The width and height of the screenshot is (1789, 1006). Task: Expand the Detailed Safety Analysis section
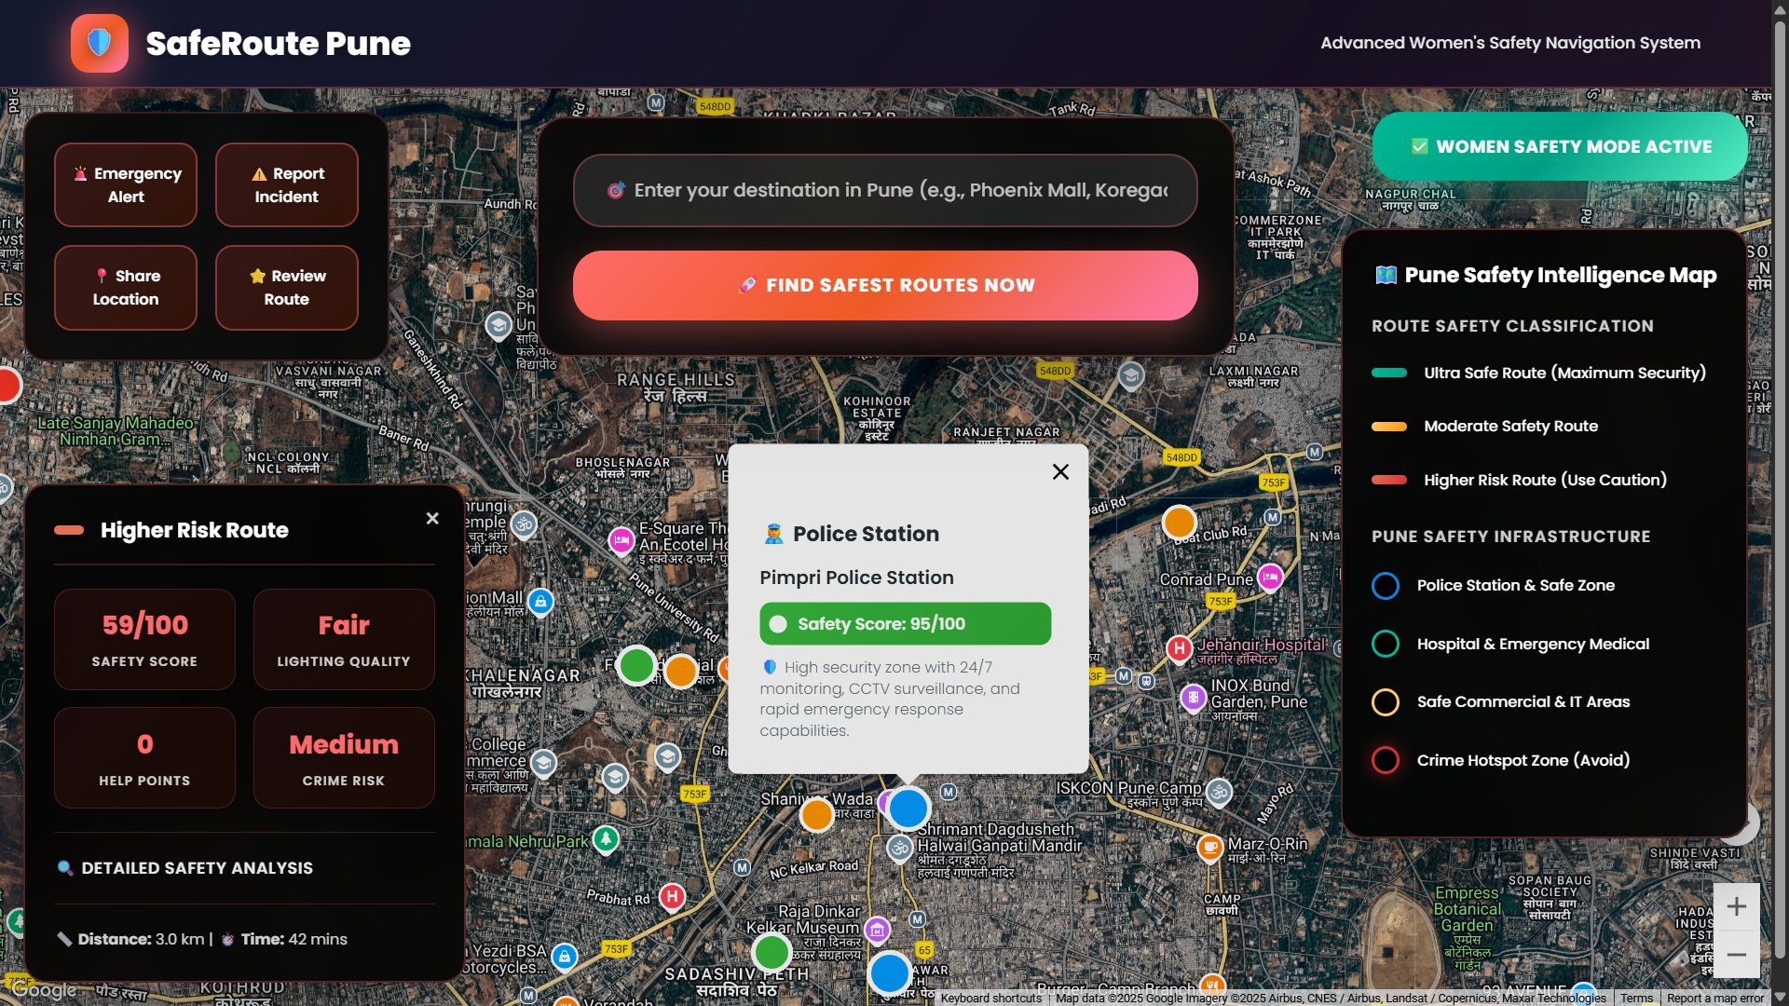point(197,868)
